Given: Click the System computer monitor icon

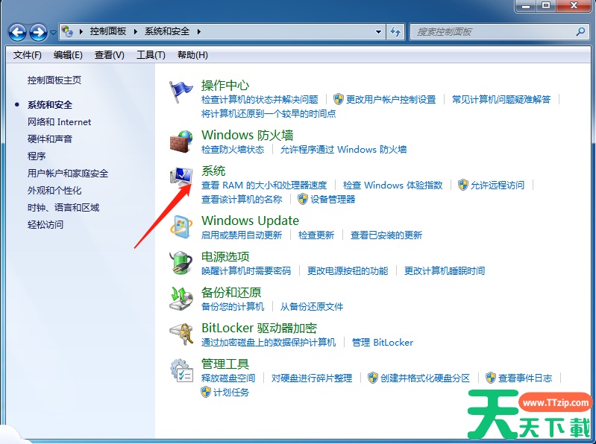Looking at the screenshot, I should click(x=181, y=177).
